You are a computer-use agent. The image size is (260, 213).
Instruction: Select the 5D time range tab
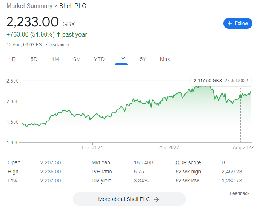(34, 59)
